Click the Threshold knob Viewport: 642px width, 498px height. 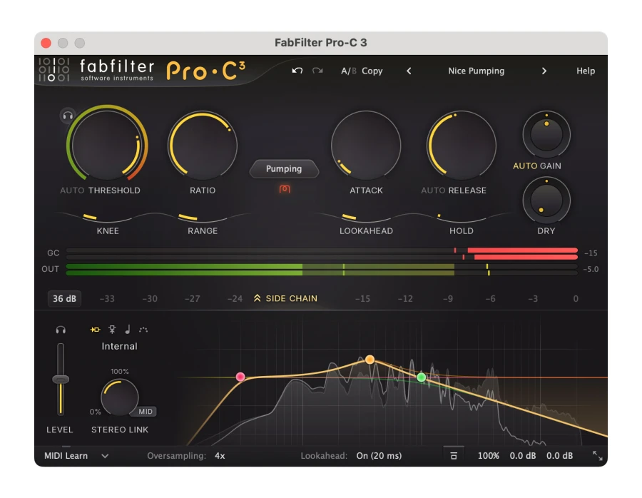(x=107, y=145)
